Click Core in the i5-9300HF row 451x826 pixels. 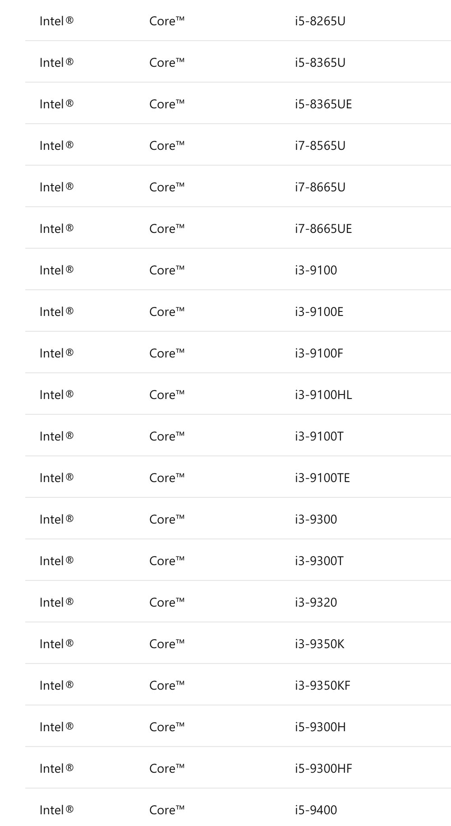tap(167, 769)
